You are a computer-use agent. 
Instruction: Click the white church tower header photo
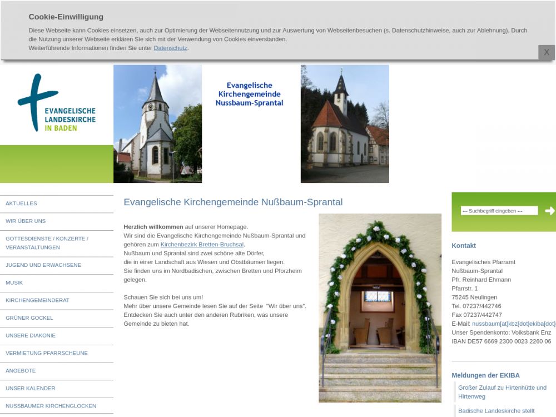tap(157, 123)
